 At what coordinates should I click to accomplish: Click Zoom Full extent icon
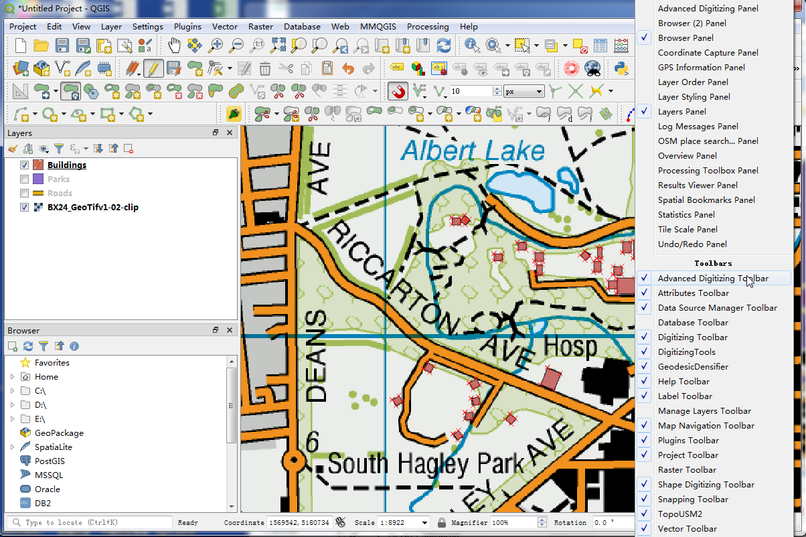278,46
